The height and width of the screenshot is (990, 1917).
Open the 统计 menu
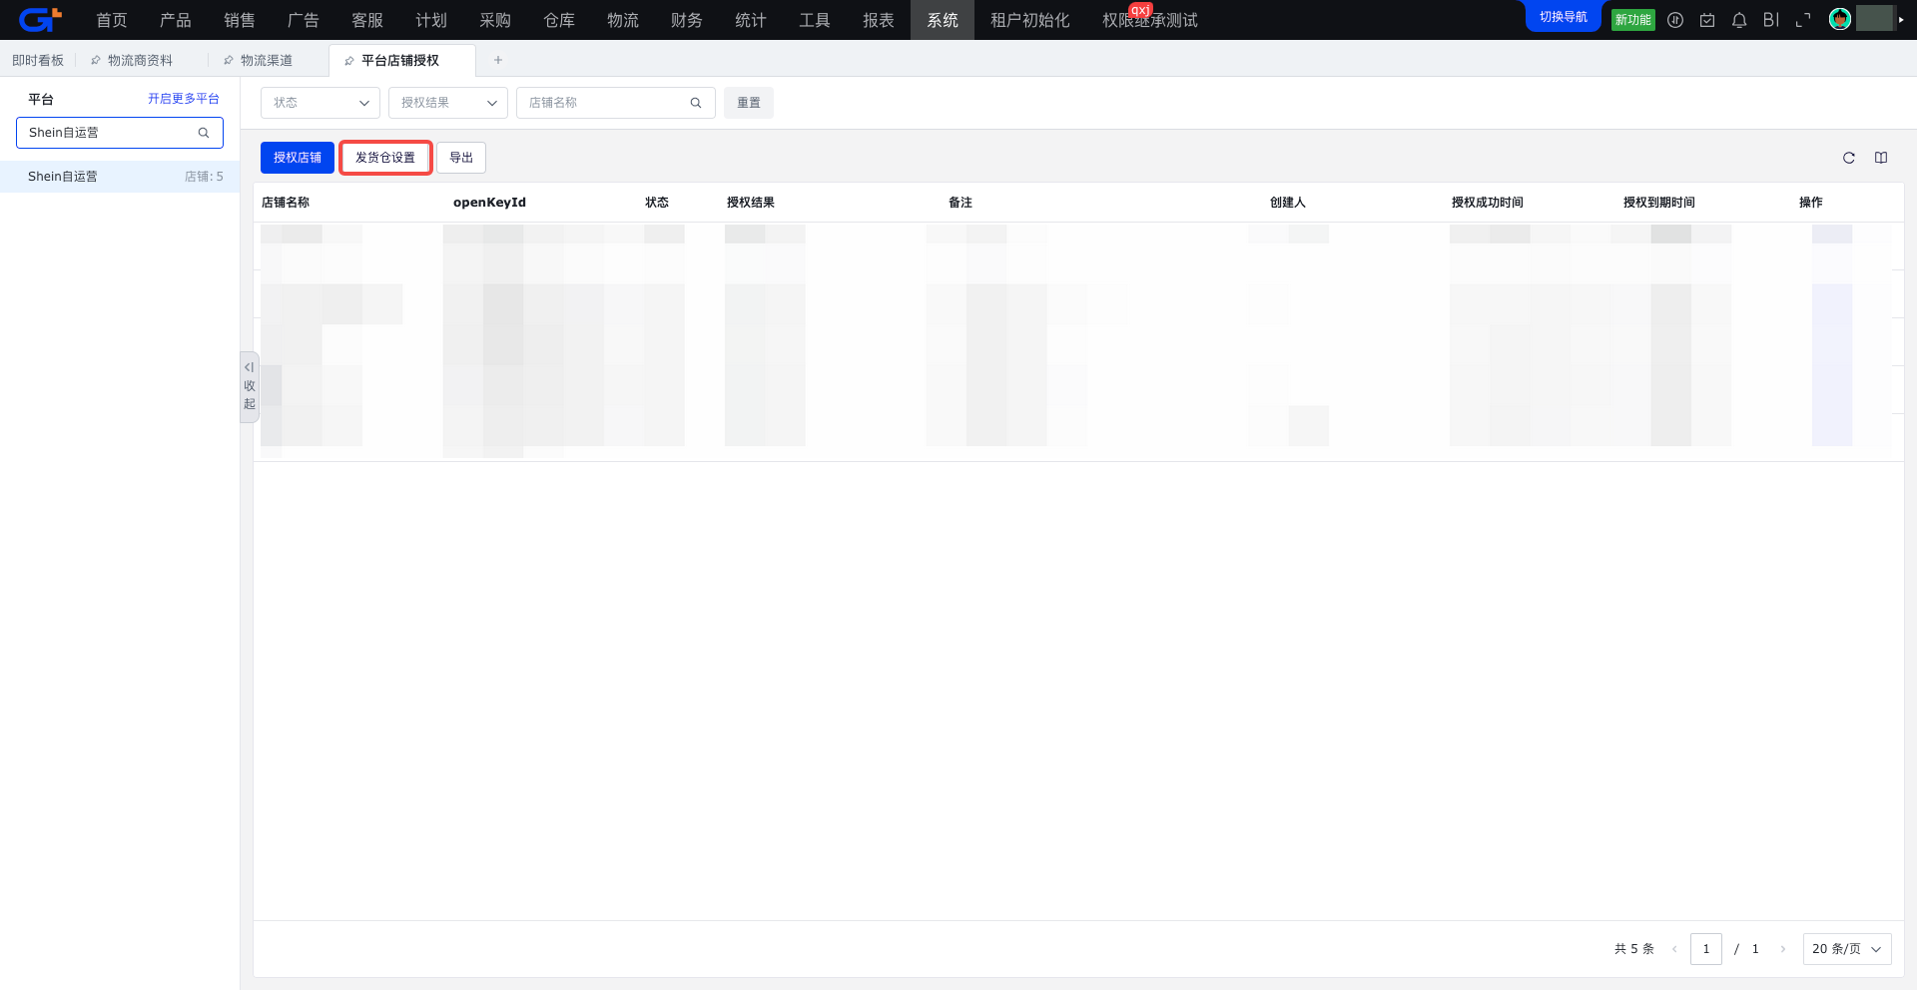[751, 20]
